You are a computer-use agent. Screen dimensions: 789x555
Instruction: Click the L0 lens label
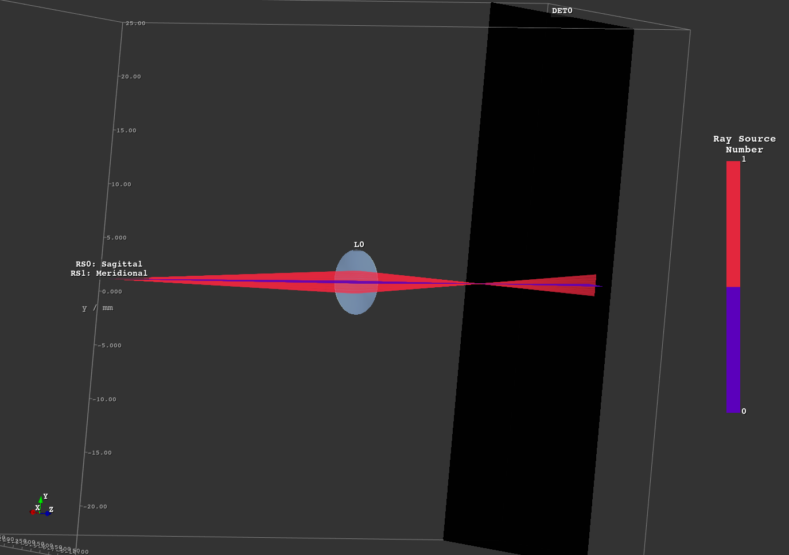[x=359, y=245]
